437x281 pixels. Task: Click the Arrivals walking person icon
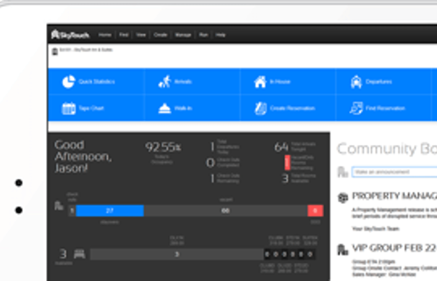pos(165,81)
